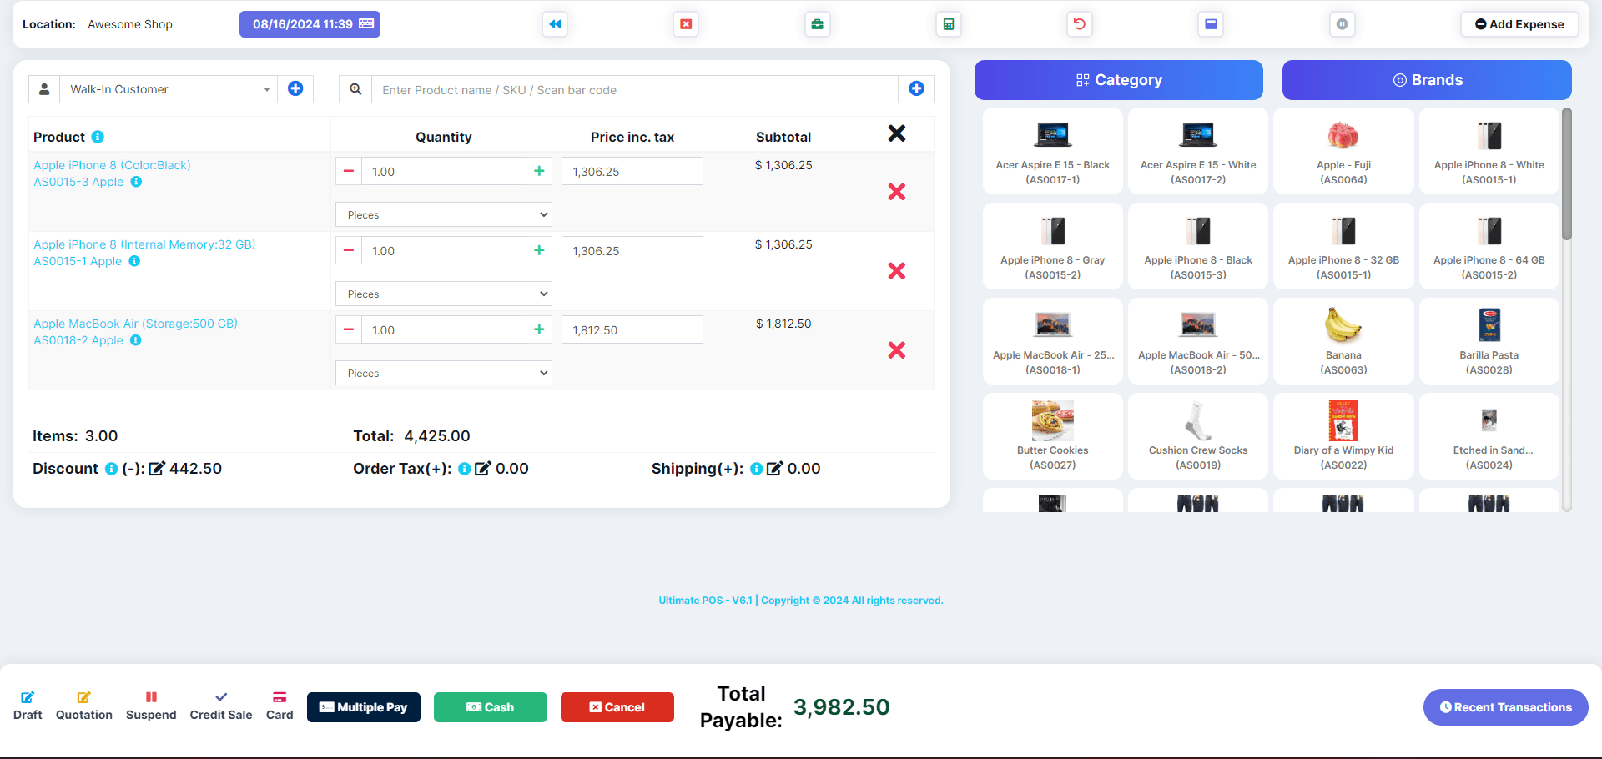Select Apple iPhone 8 - Gray tile
The width and height of the screenshot is (1602, 759).
(x=1053, y=246)
